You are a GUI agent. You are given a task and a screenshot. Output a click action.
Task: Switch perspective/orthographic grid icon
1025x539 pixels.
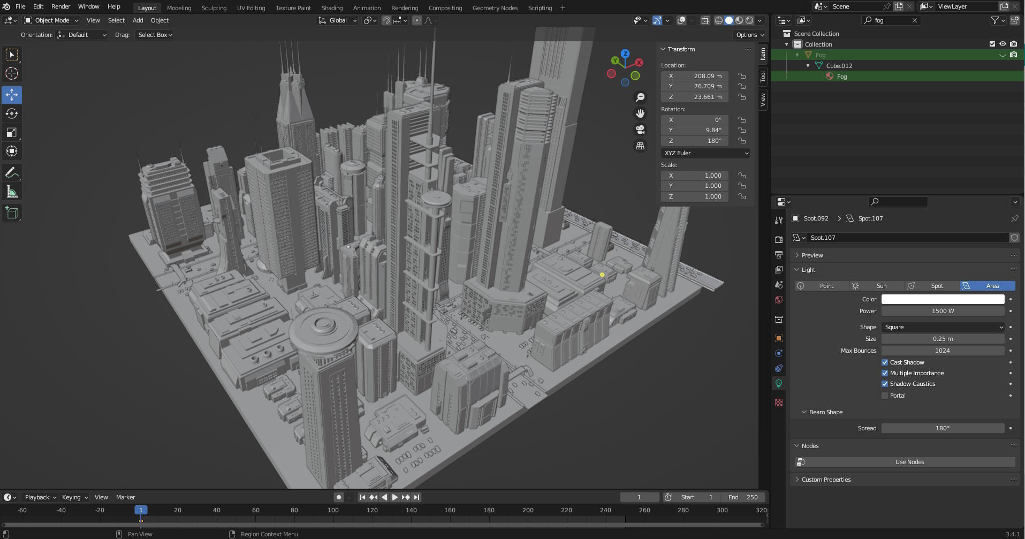[x=640, y=146]
